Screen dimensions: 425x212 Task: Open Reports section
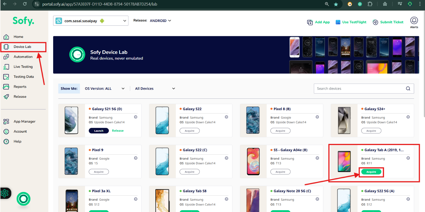(20, 87)
